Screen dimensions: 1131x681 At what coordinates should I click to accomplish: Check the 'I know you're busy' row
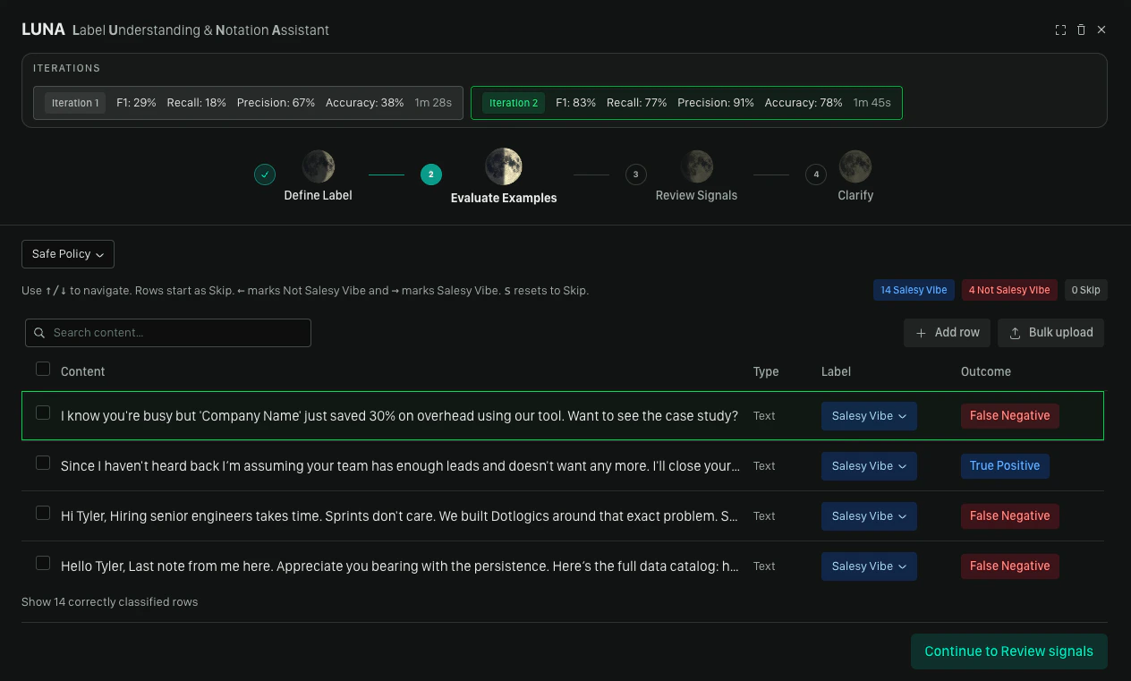(x=43, y=413)
